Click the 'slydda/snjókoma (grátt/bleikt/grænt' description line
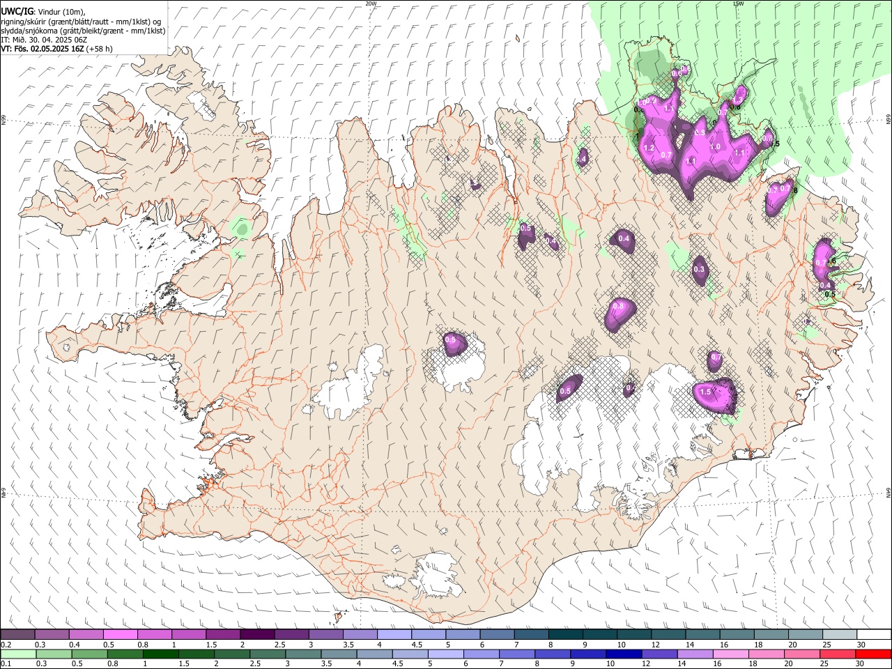Screen dimensions: 892x669 (x=83, y=31)
